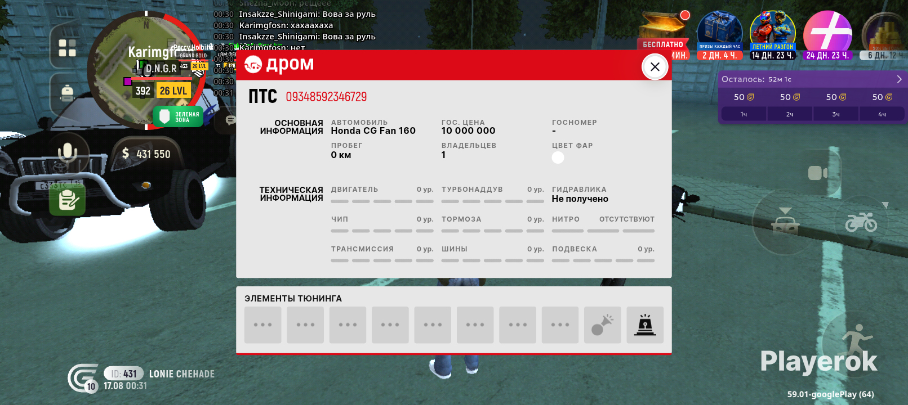Click the Нитро ОТСУТСТВУЮТ label

[627, 219]
